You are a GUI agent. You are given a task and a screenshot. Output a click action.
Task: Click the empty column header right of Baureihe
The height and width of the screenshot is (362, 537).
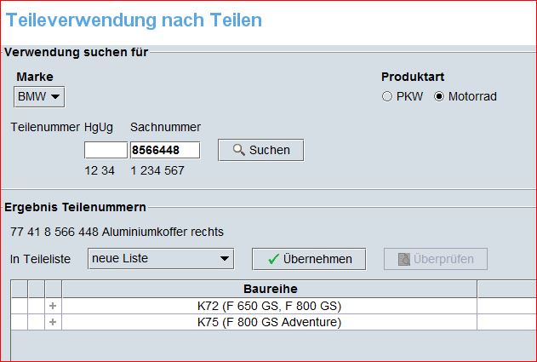pyautogui.click(x=506, y=289)
